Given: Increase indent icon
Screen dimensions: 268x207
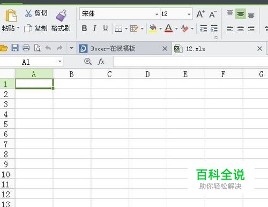Looking at the screenshot, I should [214, 28].
